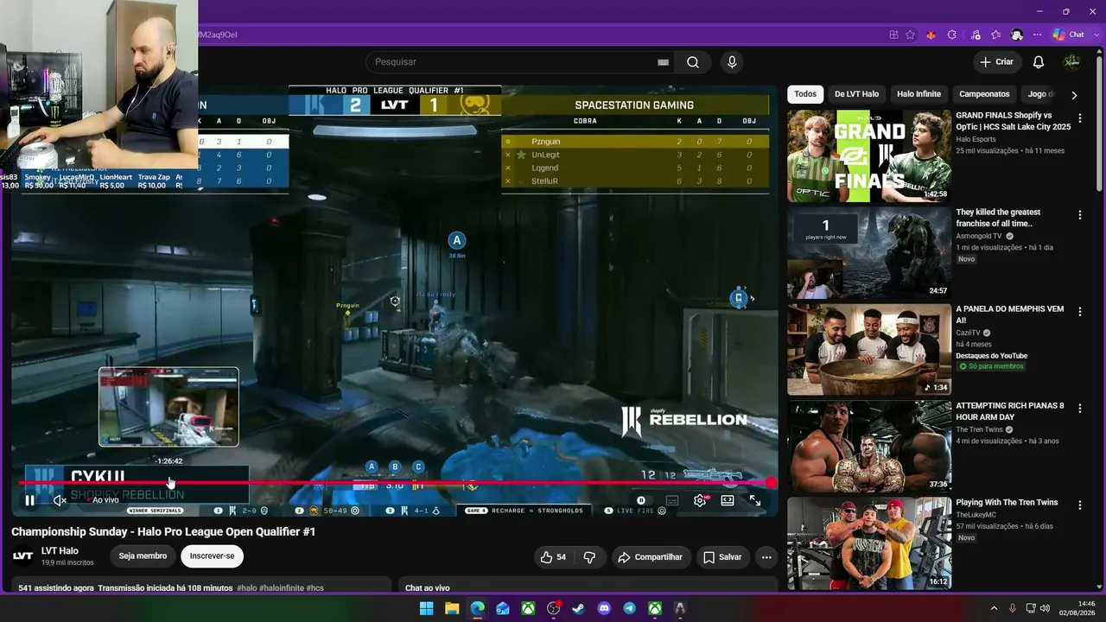Open the LVT Halo channel avatar

22,556
